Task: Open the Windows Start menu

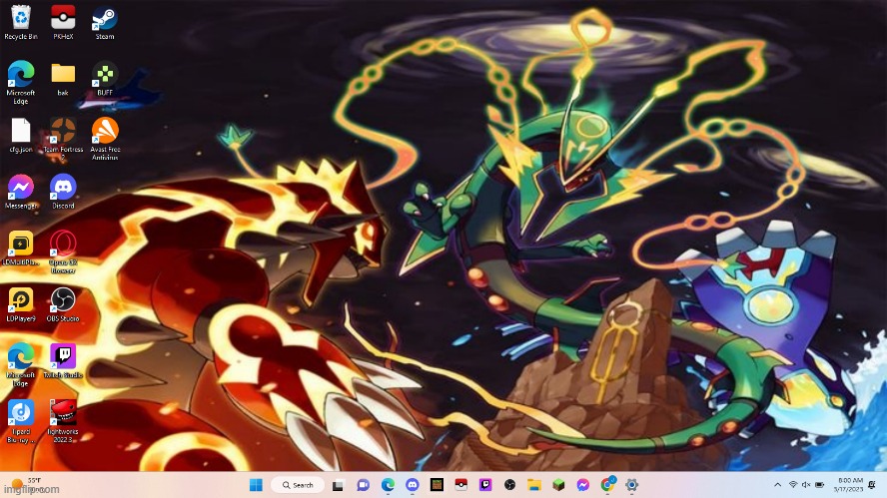Action: coord(256,485)
